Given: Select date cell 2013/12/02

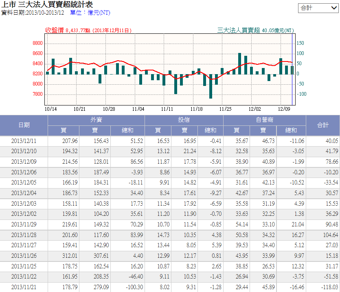Looking at the screenshot, I should [24, 214].
